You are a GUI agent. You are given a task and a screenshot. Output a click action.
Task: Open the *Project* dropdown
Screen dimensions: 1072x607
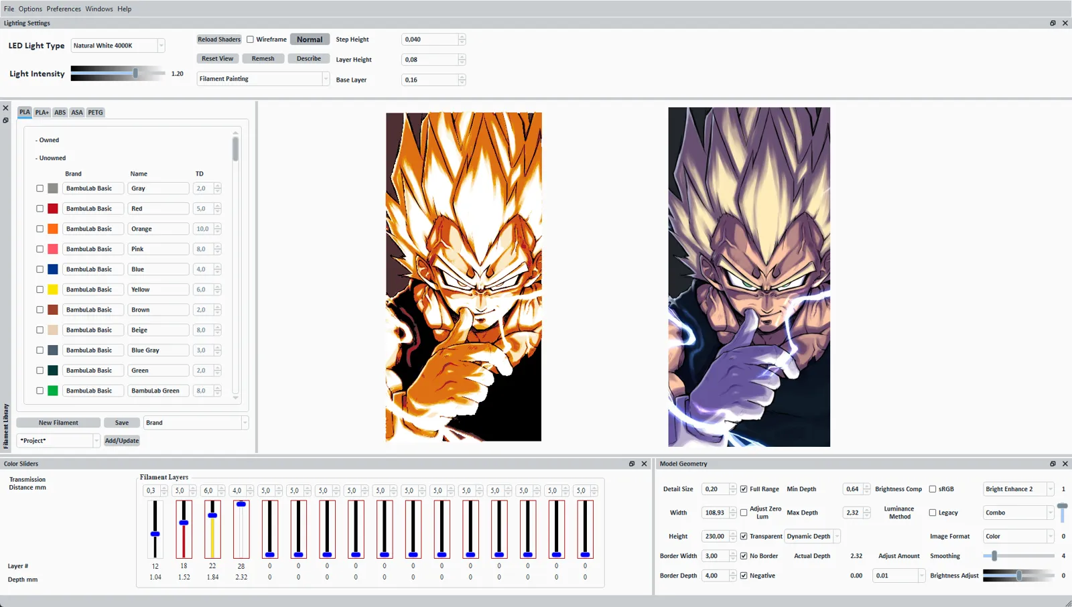tap(58, 441)
